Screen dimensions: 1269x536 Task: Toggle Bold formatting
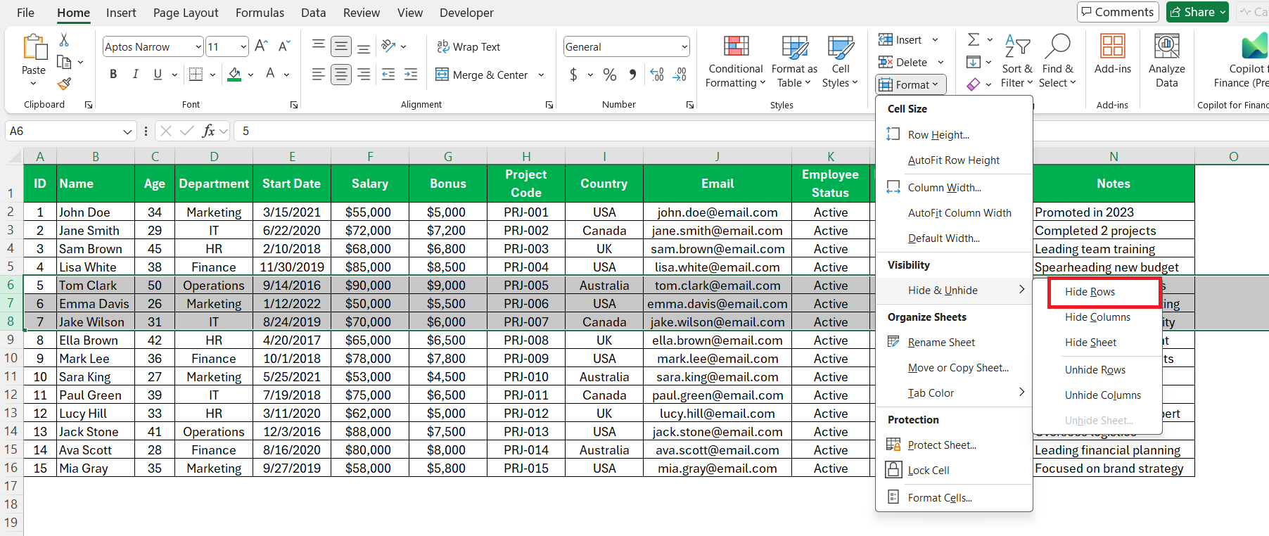coord(113,74)
